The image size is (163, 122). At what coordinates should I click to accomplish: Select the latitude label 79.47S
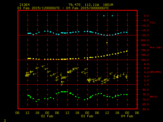[74, 5]
